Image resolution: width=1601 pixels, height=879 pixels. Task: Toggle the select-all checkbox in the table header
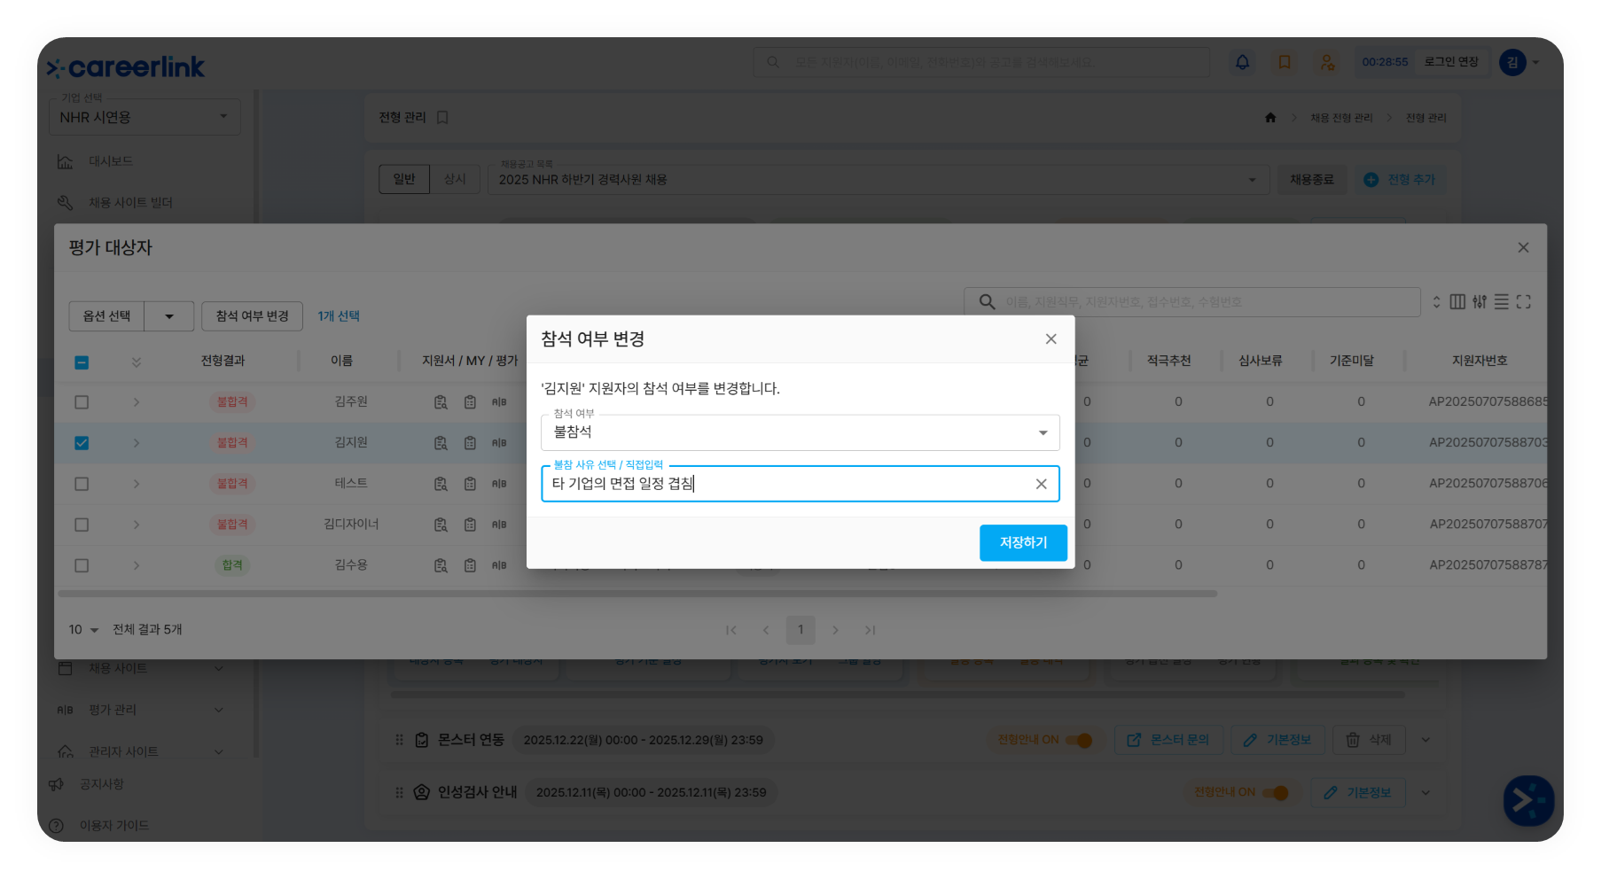coord(82,362)
